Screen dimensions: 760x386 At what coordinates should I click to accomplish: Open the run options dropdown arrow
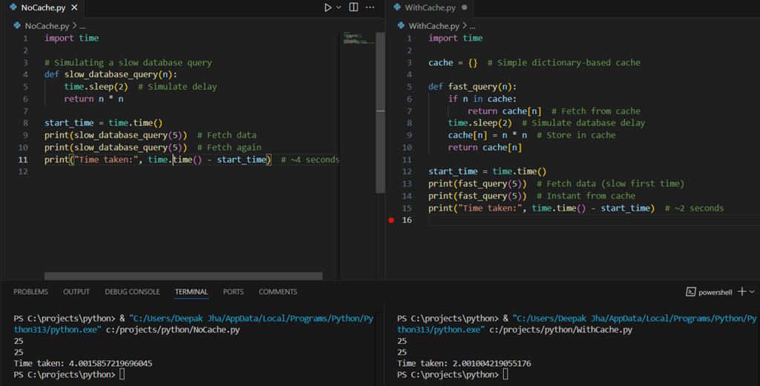[339, 7]
